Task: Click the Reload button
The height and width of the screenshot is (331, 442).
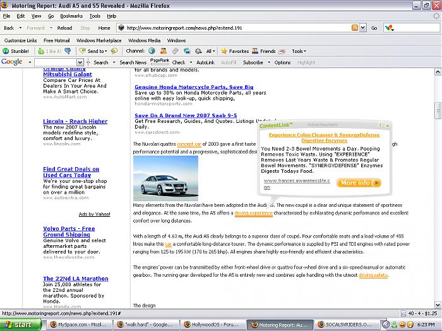Action: 64,28
